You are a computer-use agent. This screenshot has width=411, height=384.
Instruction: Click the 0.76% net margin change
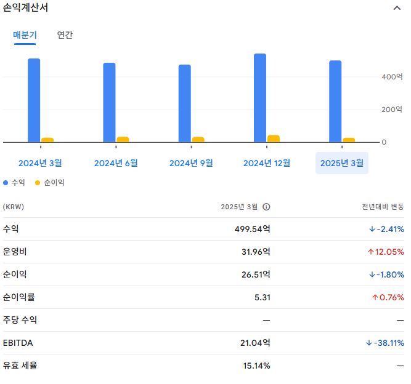click(388, 297)
